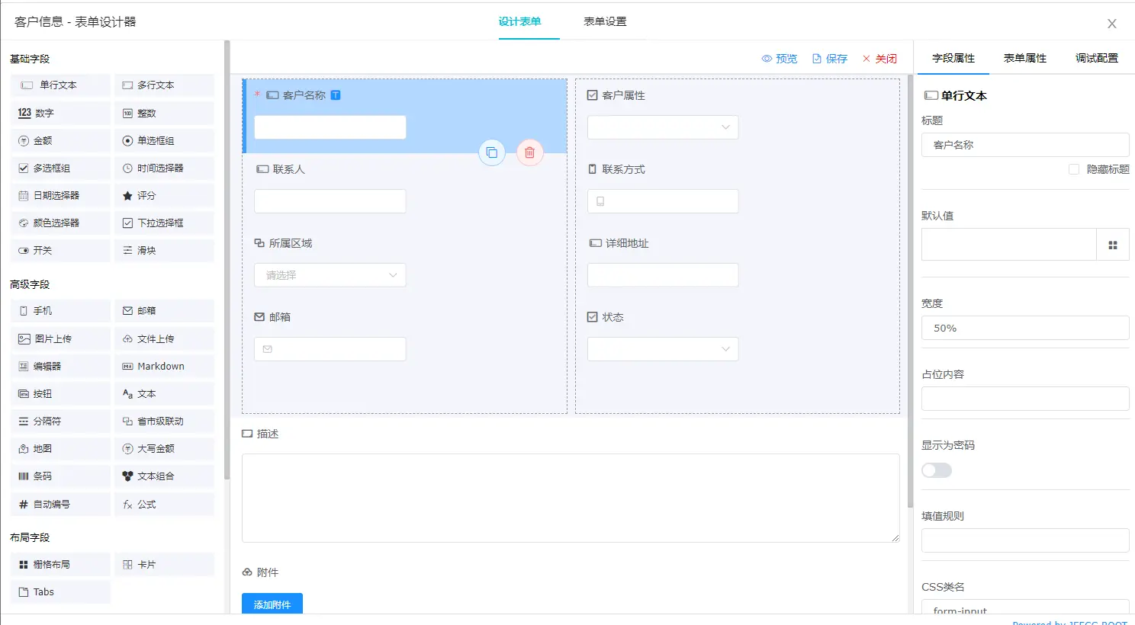This screenshot has width=1135, height=625.
Task: Edit the 标题 property input
Action: click(1025, 145)
